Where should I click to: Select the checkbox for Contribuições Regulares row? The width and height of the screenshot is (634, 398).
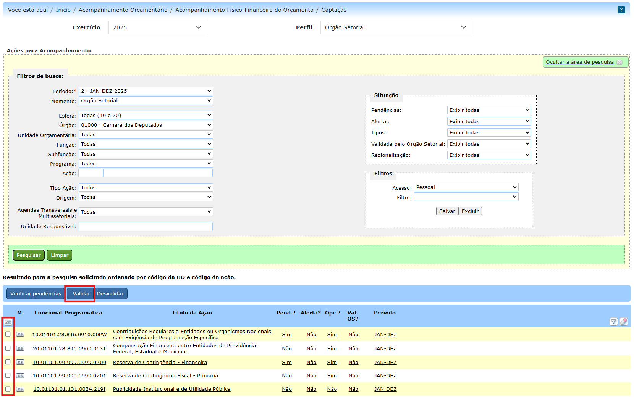(8, 334)
